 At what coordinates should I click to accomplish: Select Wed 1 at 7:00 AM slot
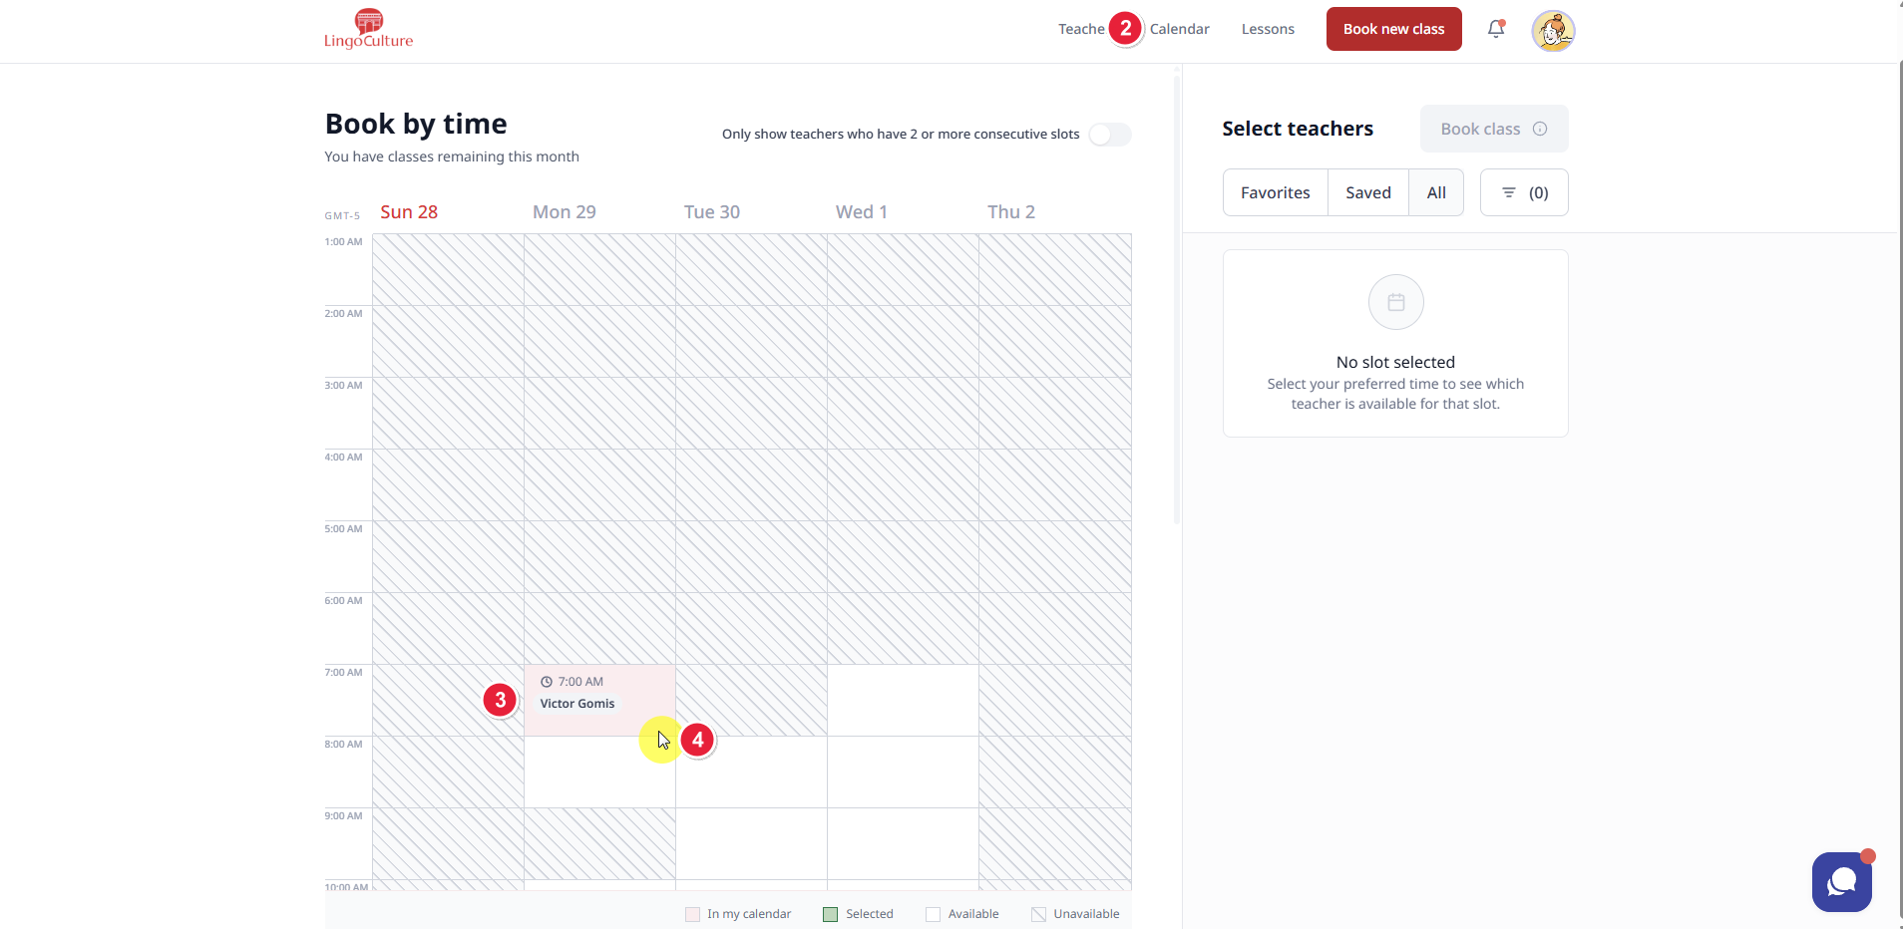[903, 700]
